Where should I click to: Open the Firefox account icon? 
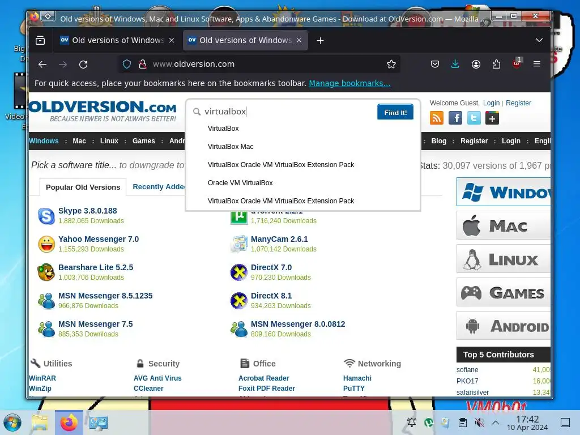476,64
